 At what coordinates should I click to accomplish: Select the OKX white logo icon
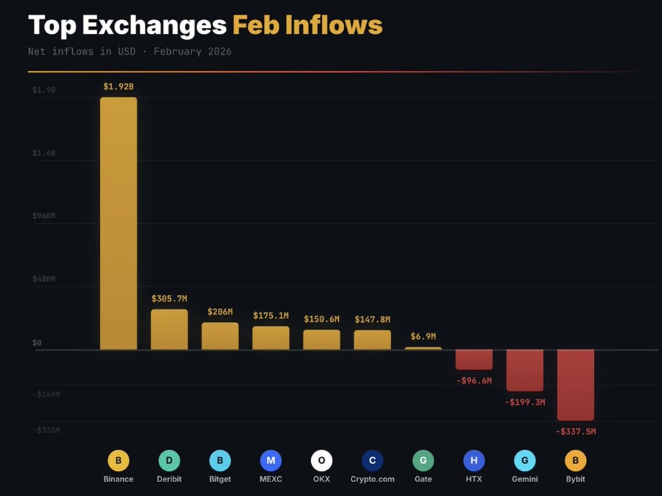(x=322, y=460)
